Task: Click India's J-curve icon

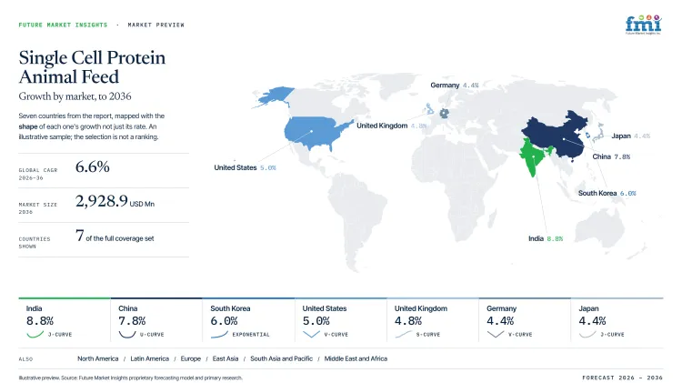Action: pyautogui.click(x=35, y=334)
